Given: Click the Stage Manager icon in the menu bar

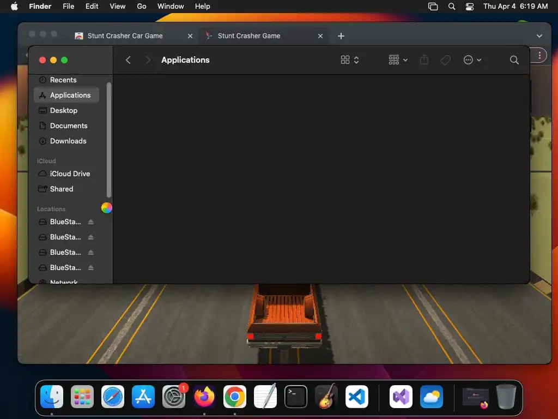Looking at the screenshot, I should click(433, 6).
